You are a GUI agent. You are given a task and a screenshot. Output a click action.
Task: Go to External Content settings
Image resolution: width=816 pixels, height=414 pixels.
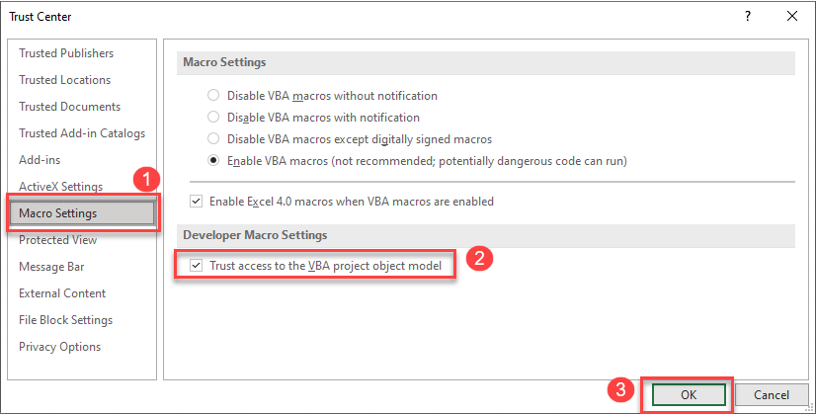coord(62,293)
